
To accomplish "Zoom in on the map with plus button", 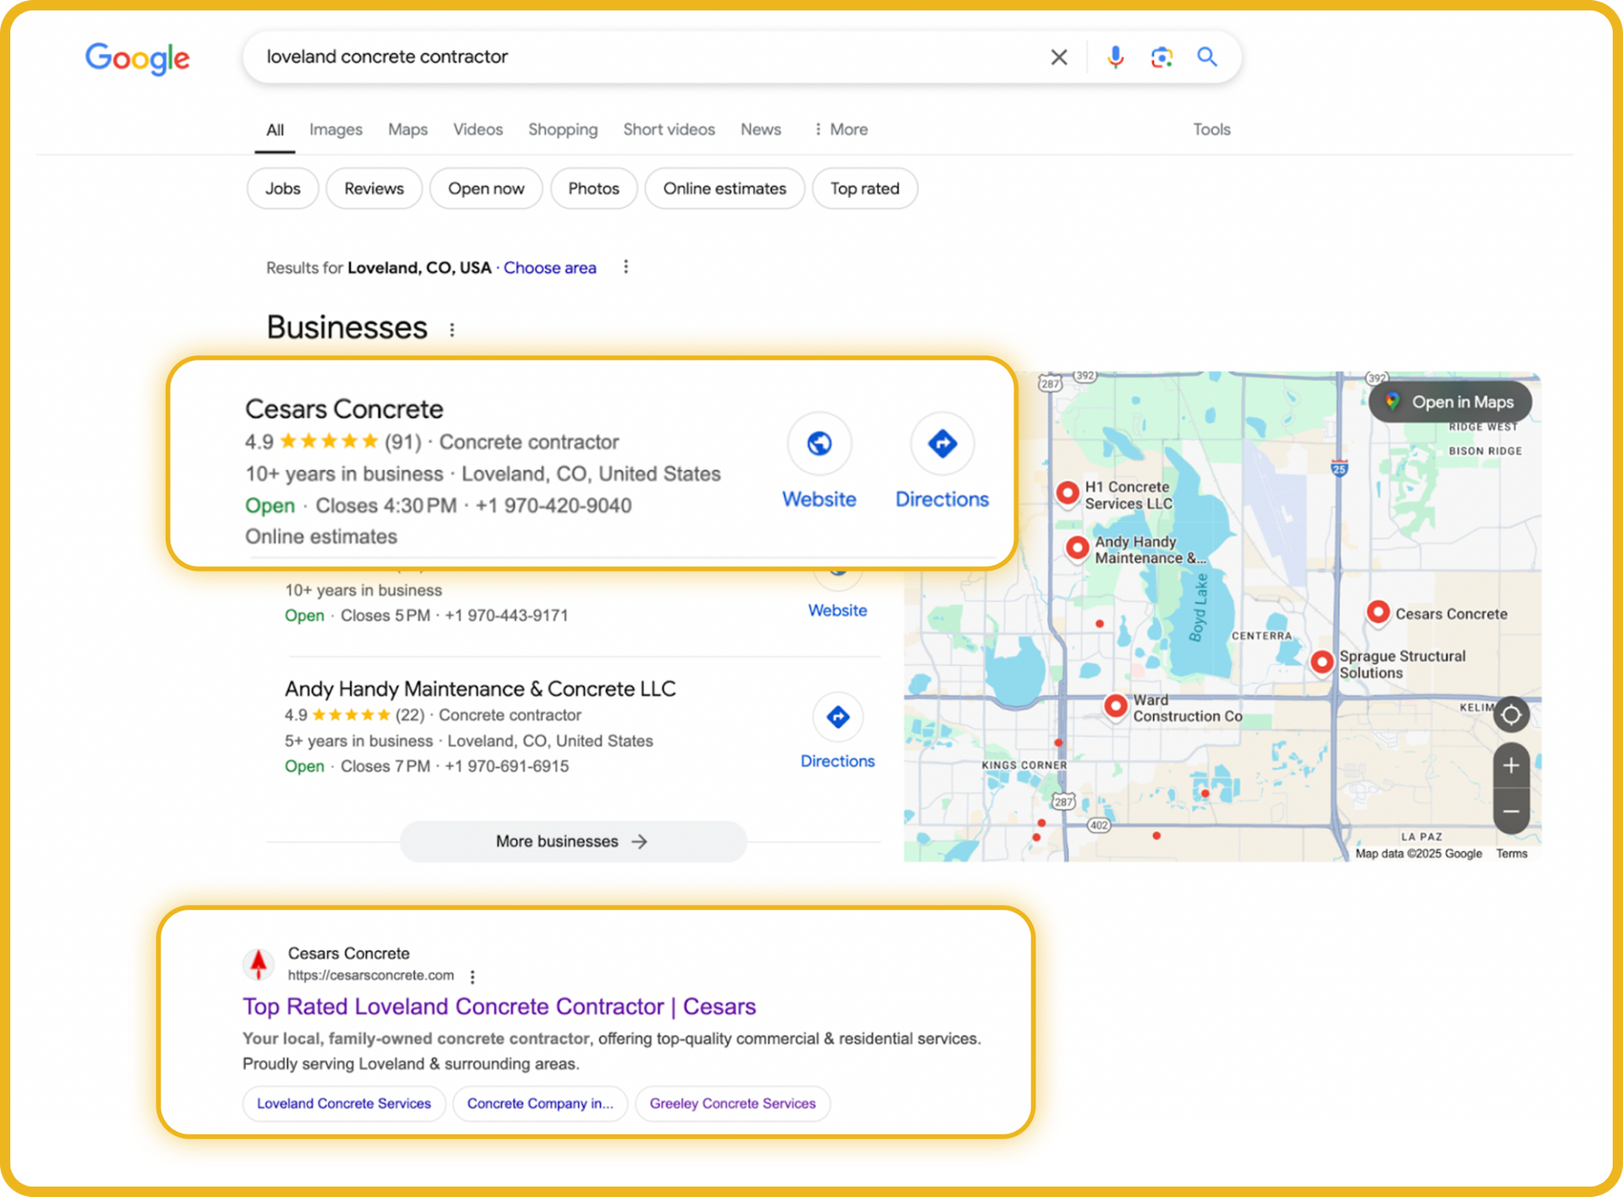I will 1511,766.
